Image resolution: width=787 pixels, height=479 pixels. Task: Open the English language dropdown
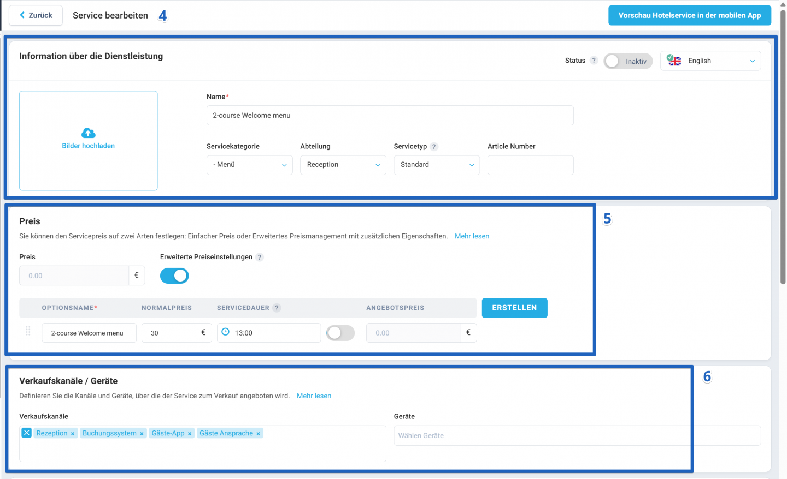[x=710, y=61]
